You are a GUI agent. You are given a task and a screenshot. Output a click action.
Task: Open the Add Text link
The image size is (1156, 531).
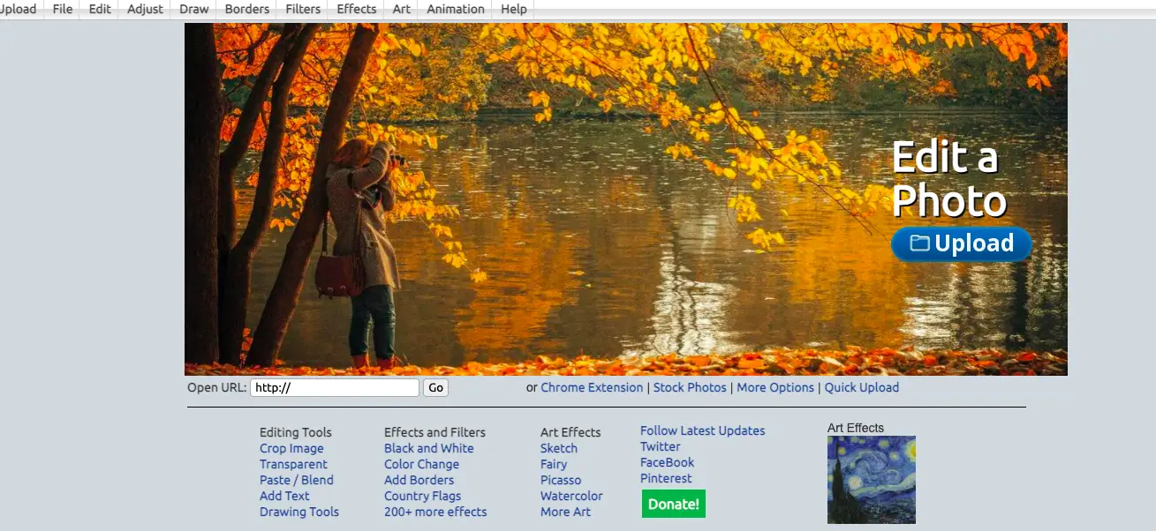click(284, 496)
